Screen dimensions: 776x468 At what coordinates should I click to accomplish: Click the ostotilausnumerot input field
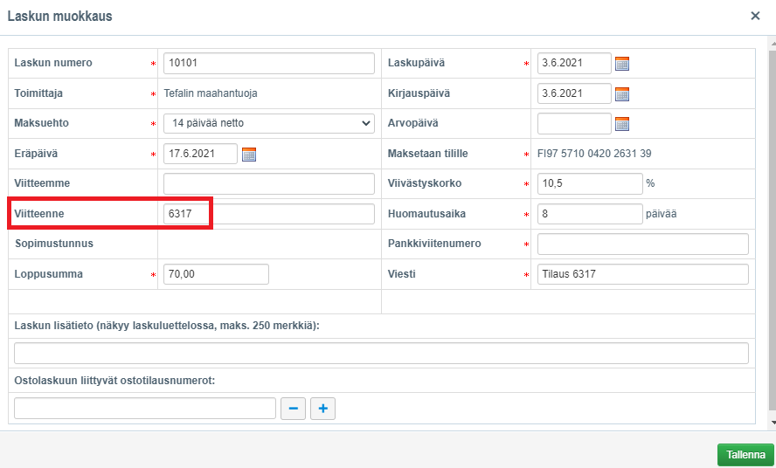point(145,409)
